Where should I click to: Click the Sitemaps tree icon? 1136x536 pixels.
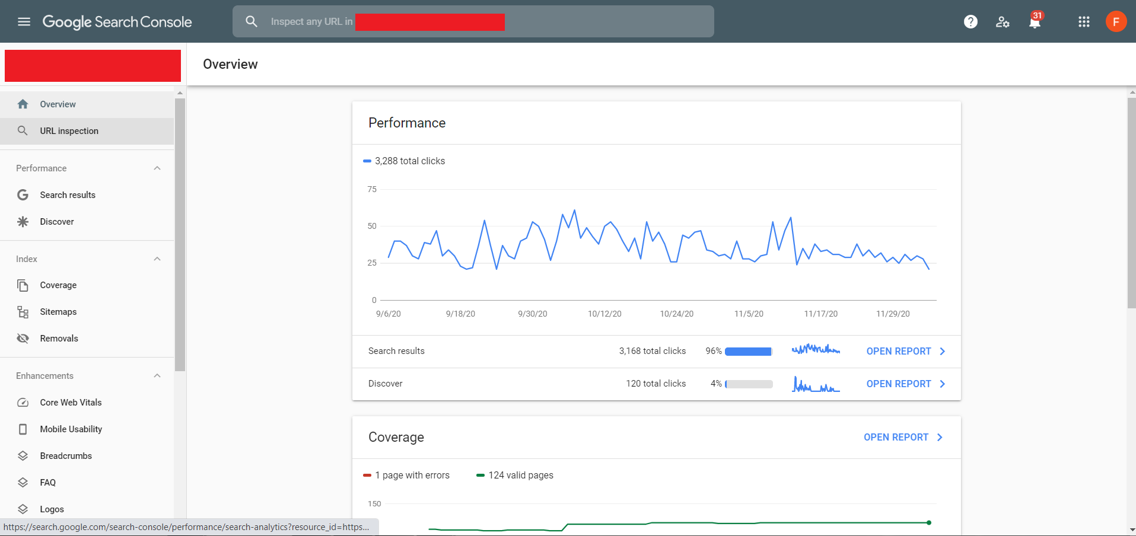23,312
